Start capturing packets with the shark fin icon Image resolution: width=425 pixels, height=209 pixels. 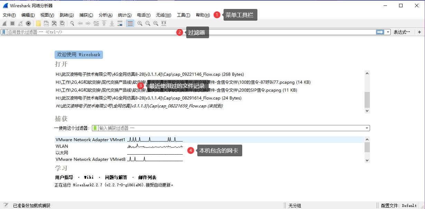pyautogui.click(x=4, y=23)
